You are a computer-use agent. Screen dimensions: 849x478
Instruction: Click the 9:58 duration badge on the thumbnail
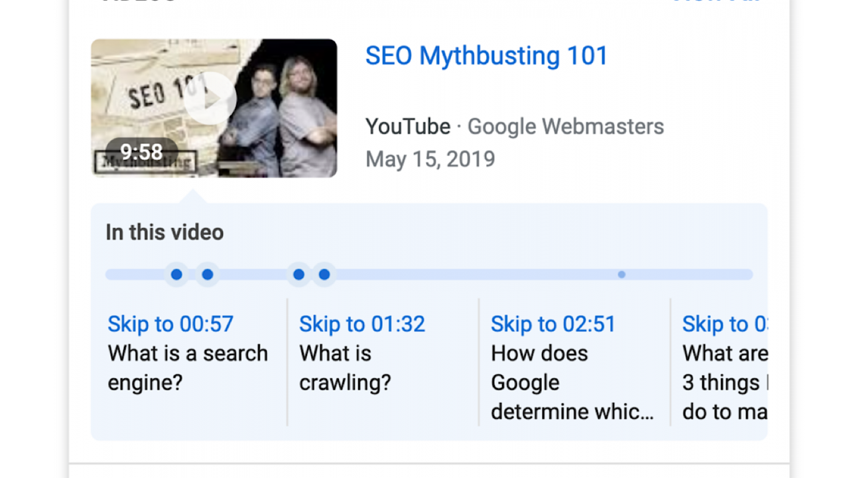(x=141, y=152)
